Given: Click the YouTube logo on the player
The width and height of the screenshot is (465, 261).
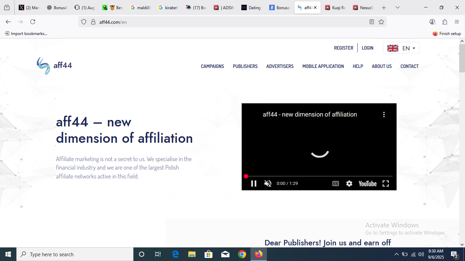Looking at the screenshot, I should point(368,184).
